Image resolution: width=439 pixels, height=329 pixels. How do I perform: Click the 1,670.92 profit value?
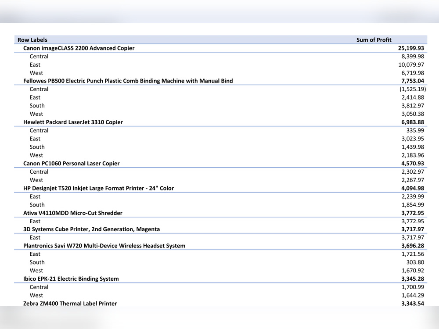coord(413,271)
